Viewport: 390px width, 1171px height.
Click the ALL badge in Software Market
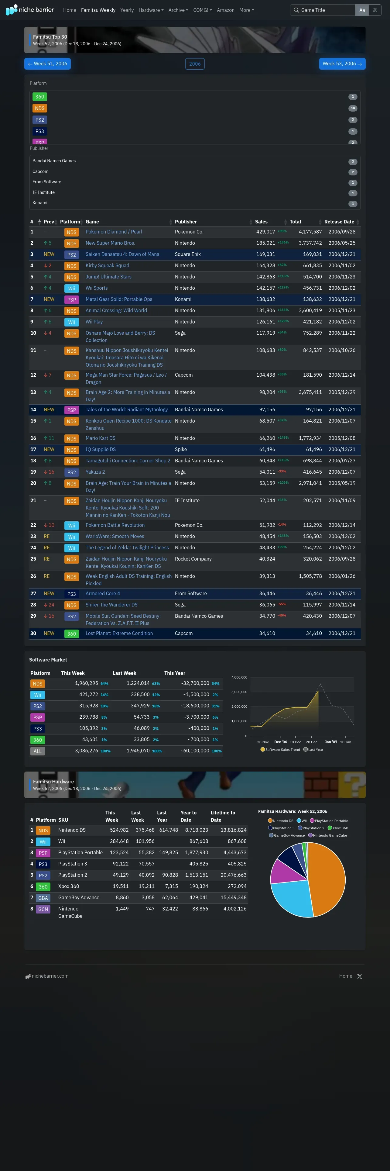(38, 751)
